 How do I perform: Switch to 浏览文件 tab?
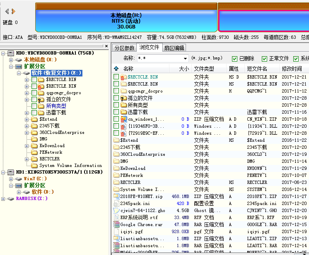pos(150,47)
